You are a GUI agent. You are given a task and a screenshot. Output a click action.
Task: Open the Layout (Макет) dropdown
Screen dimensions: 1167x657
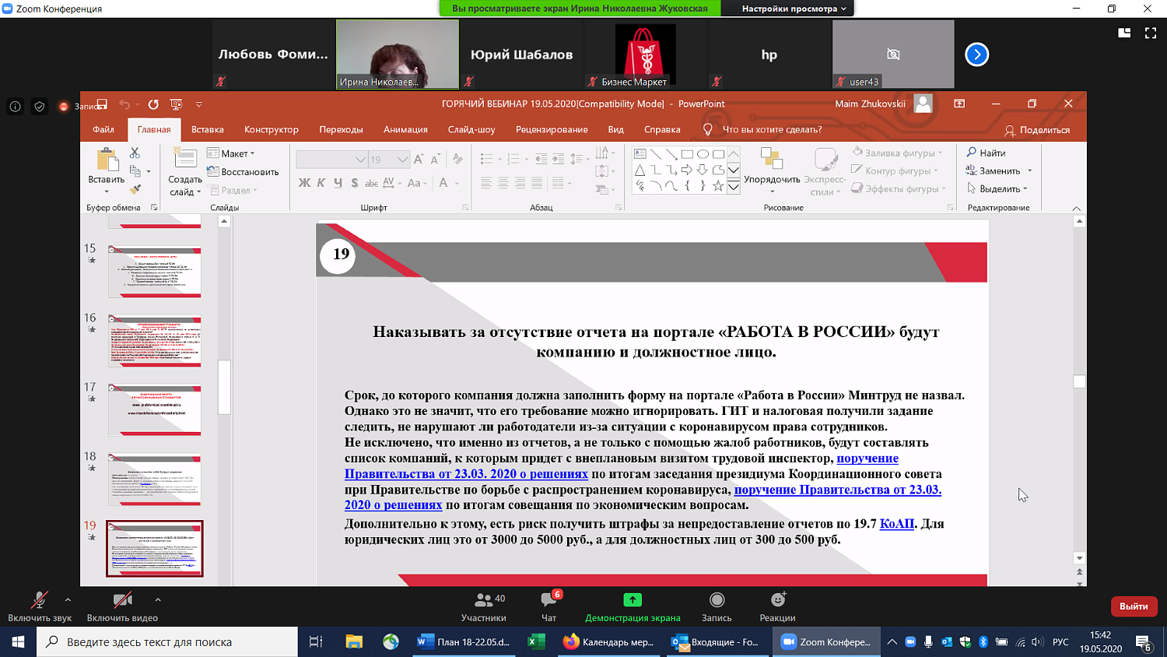click(x=232, y=153)
